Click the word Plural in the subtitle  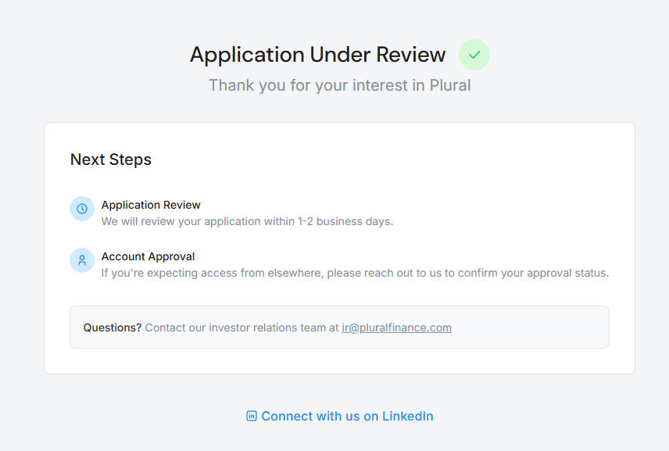click(450, 85)
